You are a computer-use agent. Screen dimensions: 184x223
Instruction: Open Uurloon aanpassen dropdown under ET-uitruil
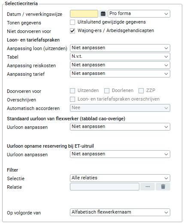click(120, 154)
